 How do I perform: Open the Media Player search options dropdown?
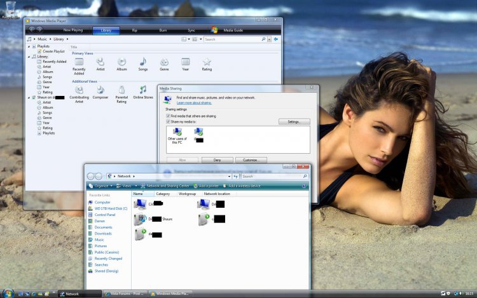coord(269,39)
